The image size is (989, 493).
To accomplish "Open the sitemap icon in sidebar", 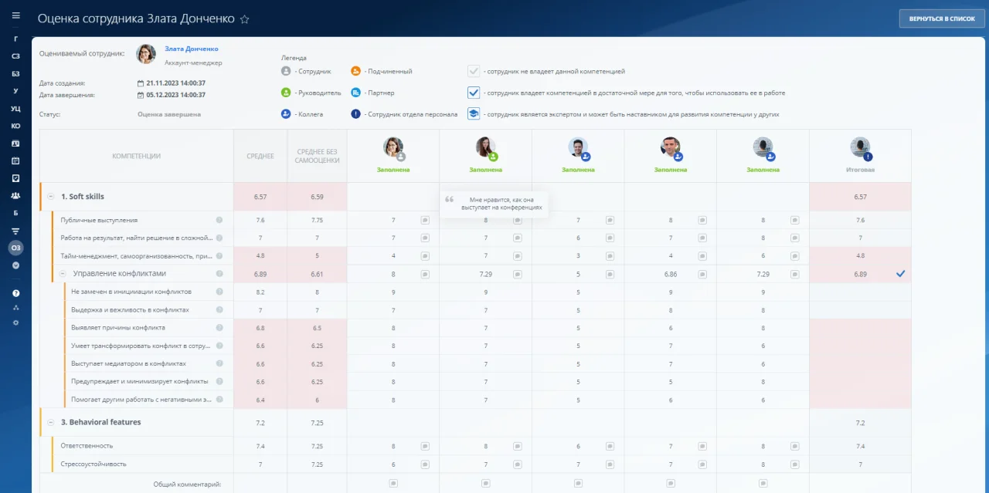I will (x=15, y=308).
